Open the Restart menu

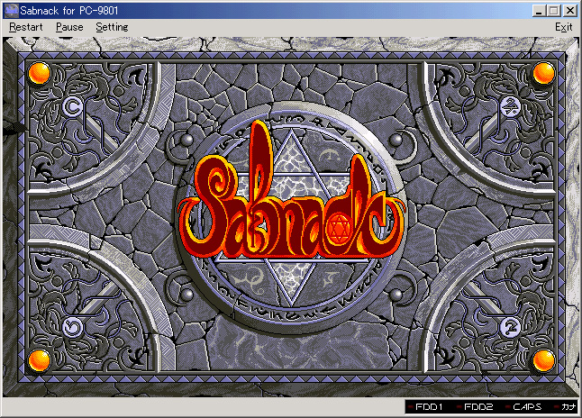coord(26,27)
